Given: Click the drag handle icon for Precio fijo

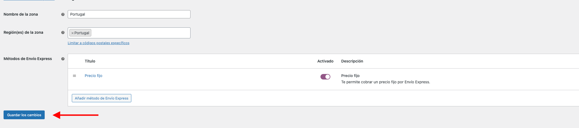Looking at the screenshot, I should click(74, 76).
